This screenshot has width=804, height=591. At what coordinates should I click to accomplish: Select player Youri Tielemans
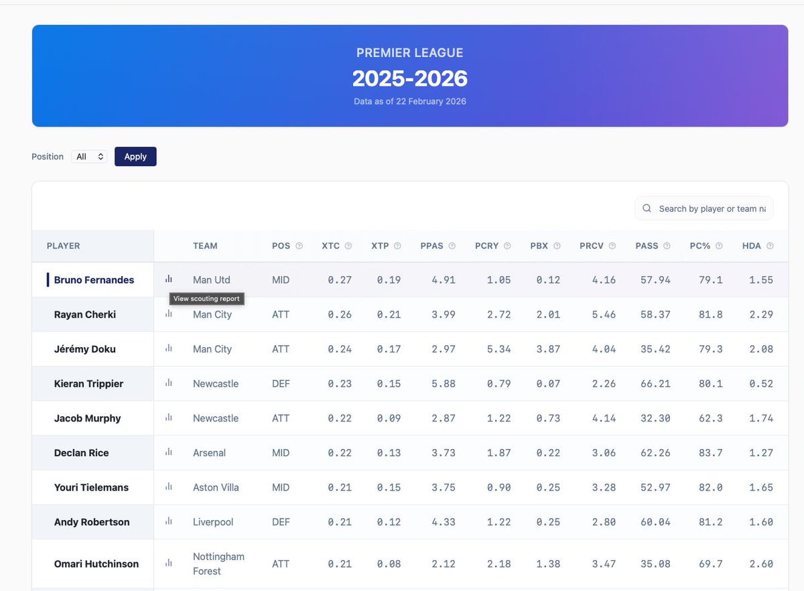pos(91,488)
